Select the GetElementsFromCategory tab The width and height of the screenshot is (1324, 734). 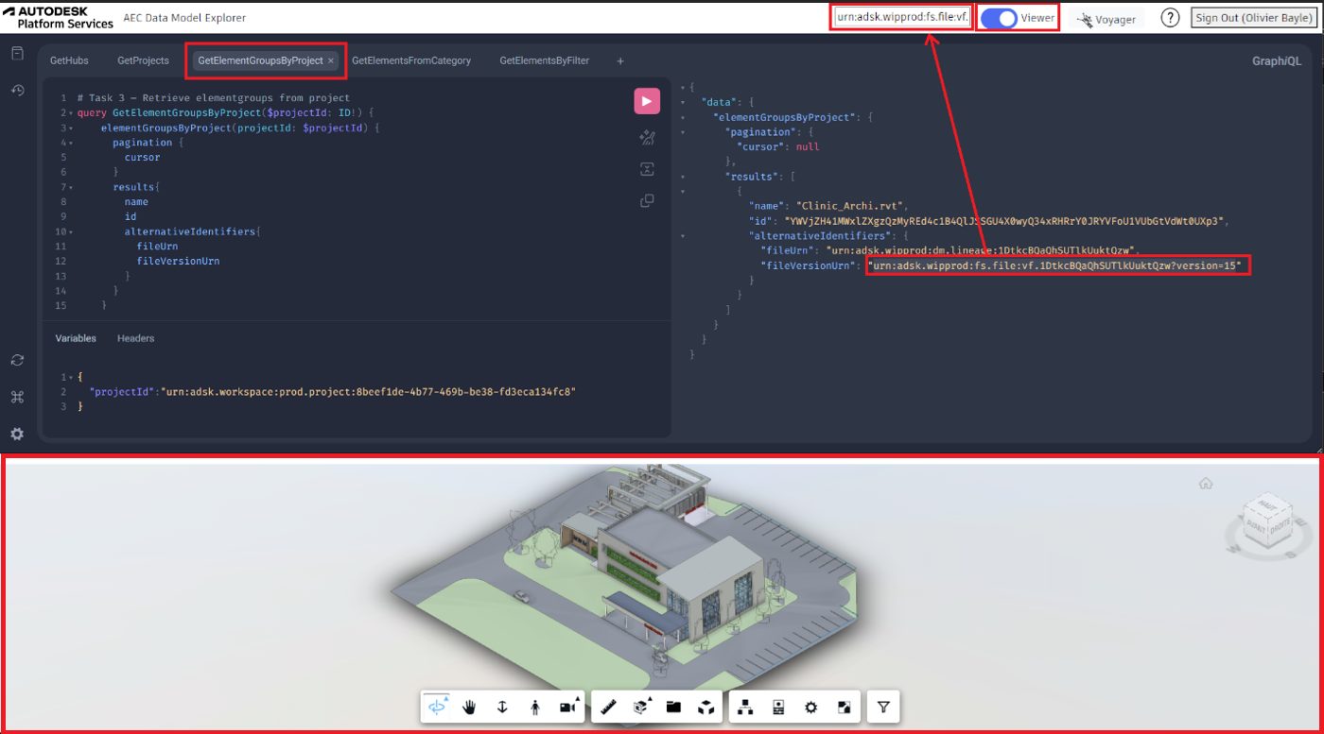pos(411,60)
